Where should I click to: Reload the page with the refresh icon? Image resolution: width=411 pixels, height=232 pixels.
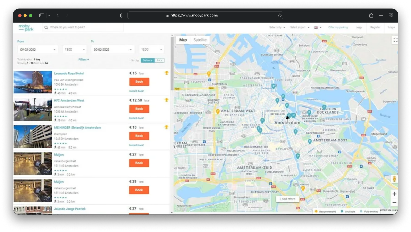[280, 16]
